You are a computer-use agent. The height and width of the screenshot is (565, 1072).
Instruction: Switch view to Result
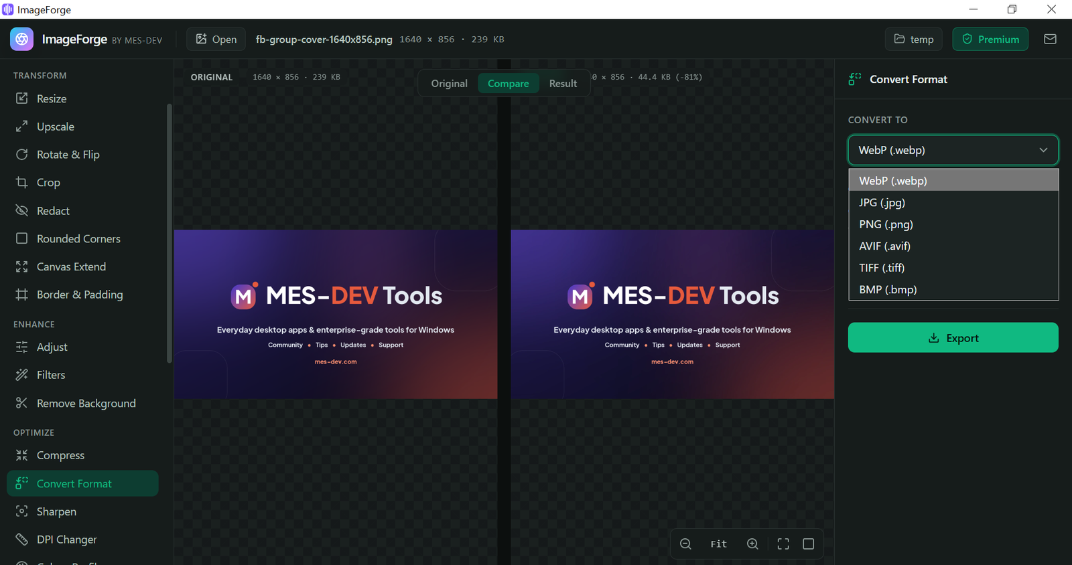pyautogui.click(x=563, y=83)
